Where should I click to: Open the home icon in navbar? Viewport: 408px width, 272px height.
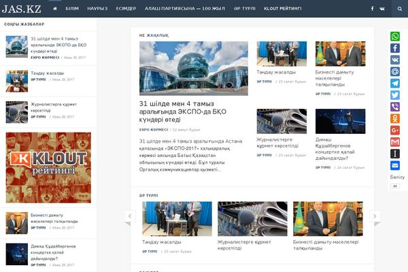coord(55,9)
